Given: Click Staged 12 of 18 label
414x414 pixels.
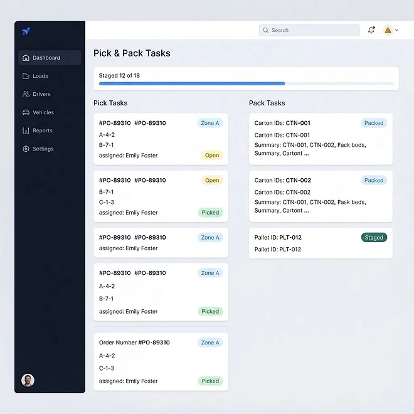Looking at the screenshot, I should [119, 75].
